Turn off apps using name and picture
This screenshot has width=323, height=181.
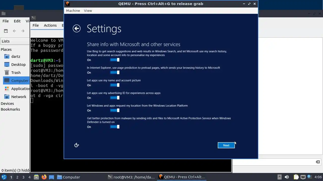(x=115, y=85)
